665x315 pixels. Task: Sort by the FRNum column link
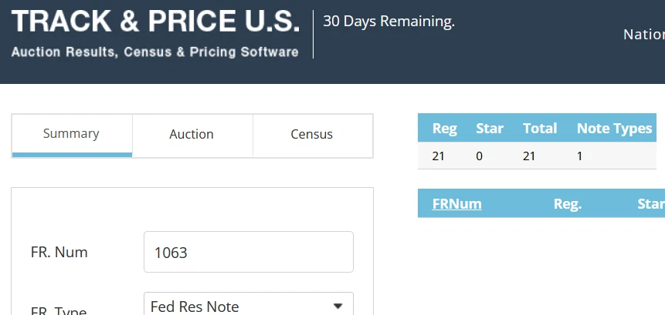[x=457, y=204]
